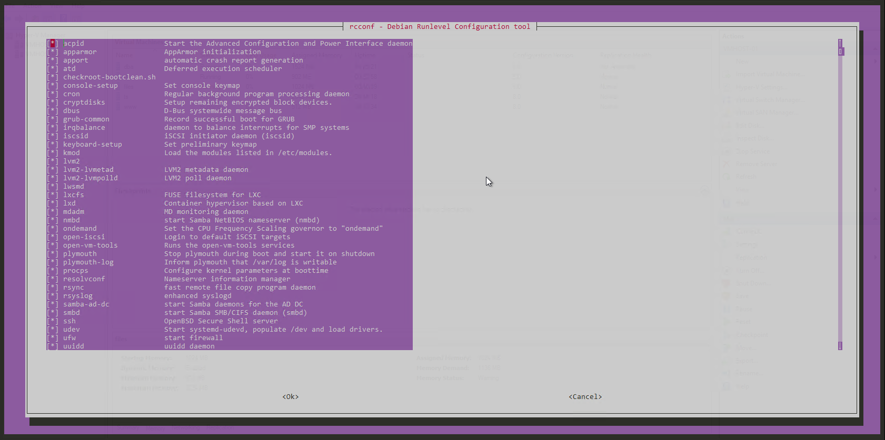The width and height of the screenshot is (885, 440).
Task: Uncheck the open-vm-tools checkbox
Action: coord(53,245)
